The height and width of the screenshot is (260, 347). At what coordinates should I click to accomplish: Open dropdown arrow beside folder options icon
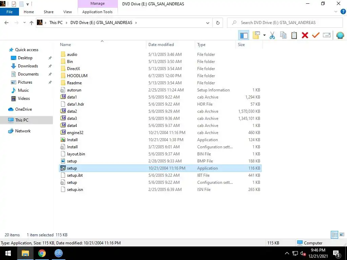[264, 35]
